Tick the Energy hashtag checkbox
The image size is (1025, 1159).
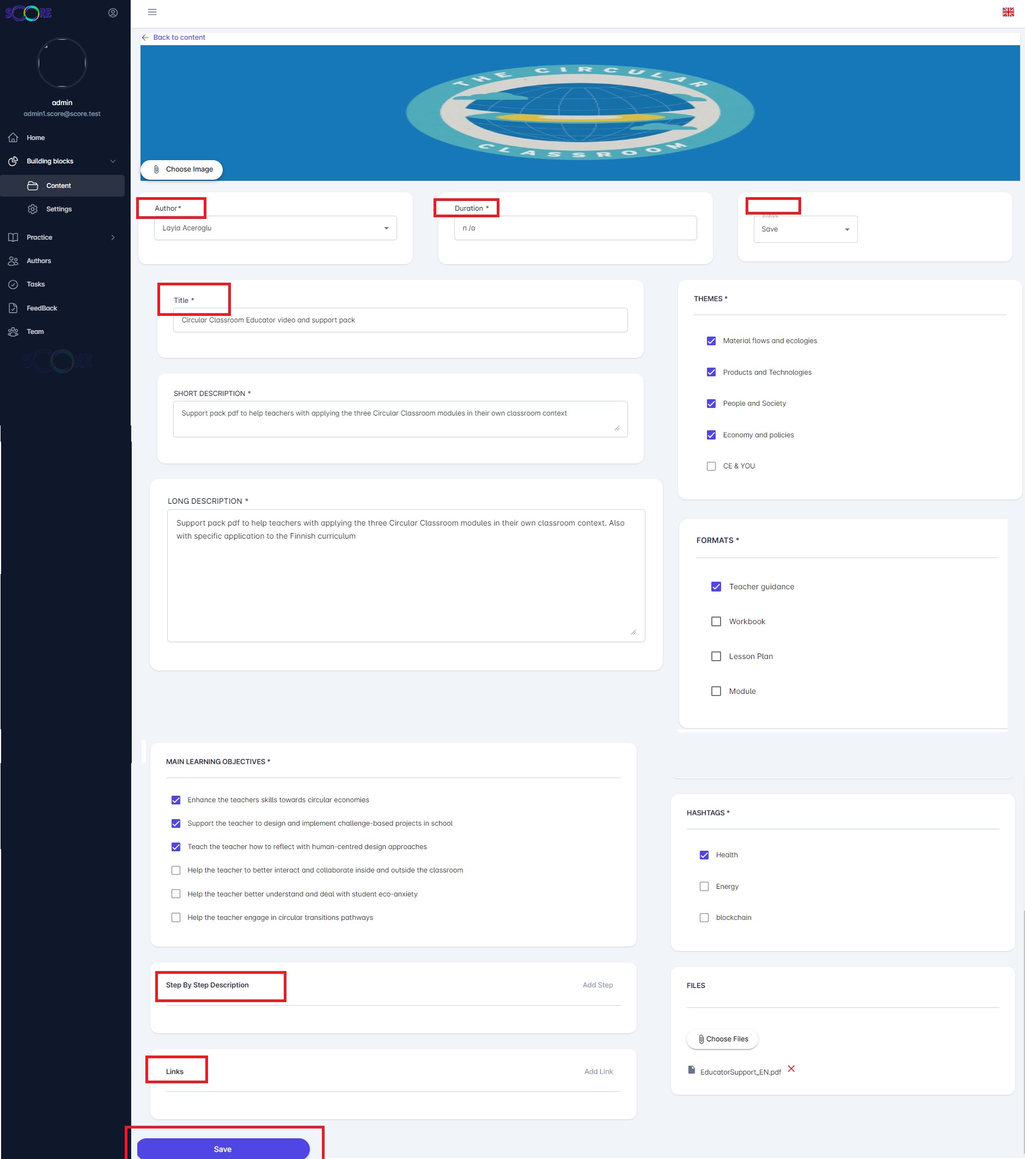pyautogui.click(x=704, y=886)
